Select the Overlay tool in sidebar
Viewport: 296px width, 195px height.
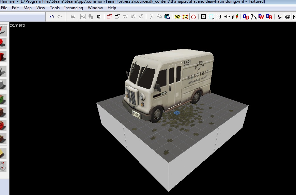click(x=3, y=138)
